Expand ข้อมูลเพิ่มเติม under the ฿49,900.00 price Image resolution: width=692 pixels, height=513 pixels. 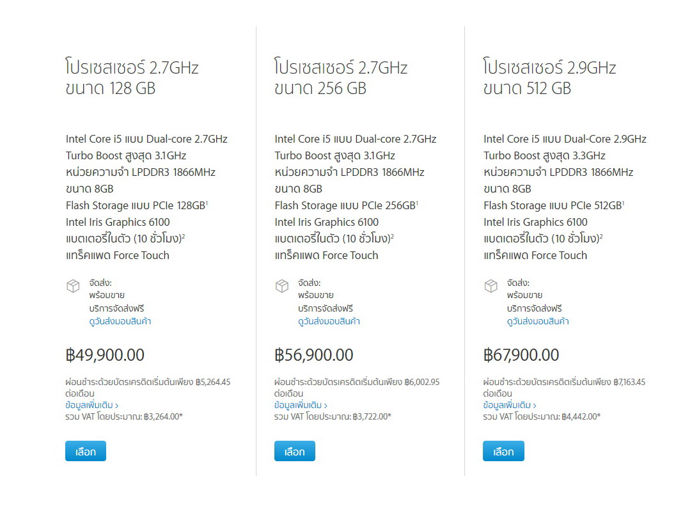pyautogui.click(x=92, y=406)
